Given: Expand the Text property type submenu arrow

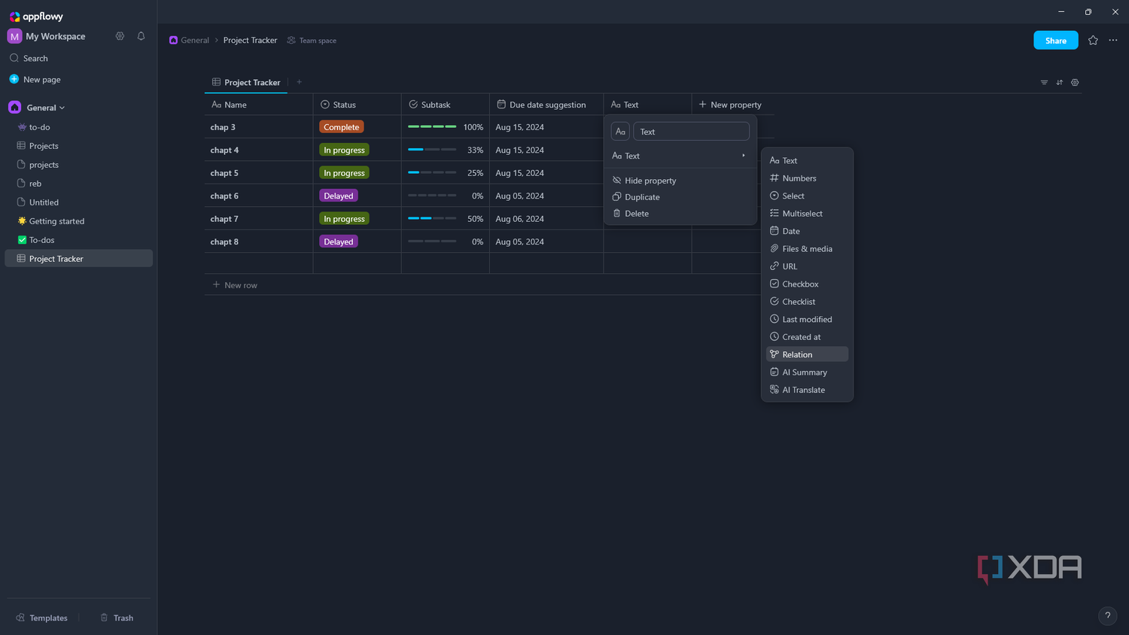Looking at the screenshot, I should coord(744,156).
